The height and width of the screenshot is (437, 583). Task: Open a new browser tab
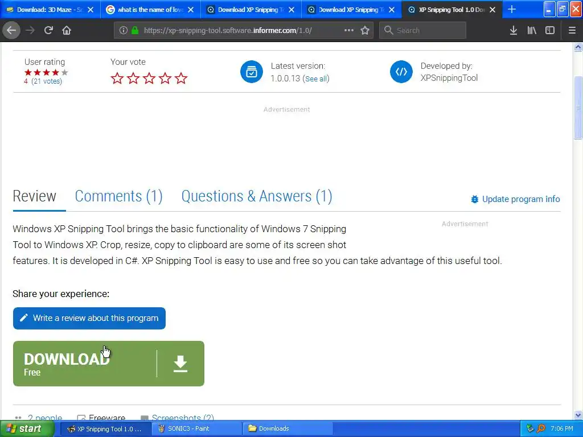pos(512,9)
